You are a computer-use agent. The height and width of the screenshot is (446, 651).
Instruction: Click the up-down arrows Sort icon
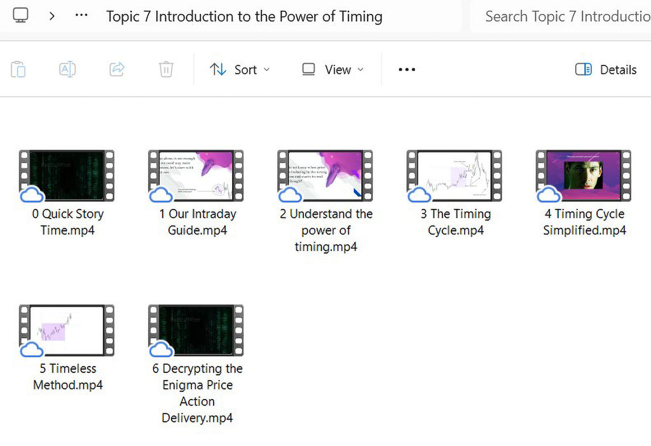[x=218, y=69]
